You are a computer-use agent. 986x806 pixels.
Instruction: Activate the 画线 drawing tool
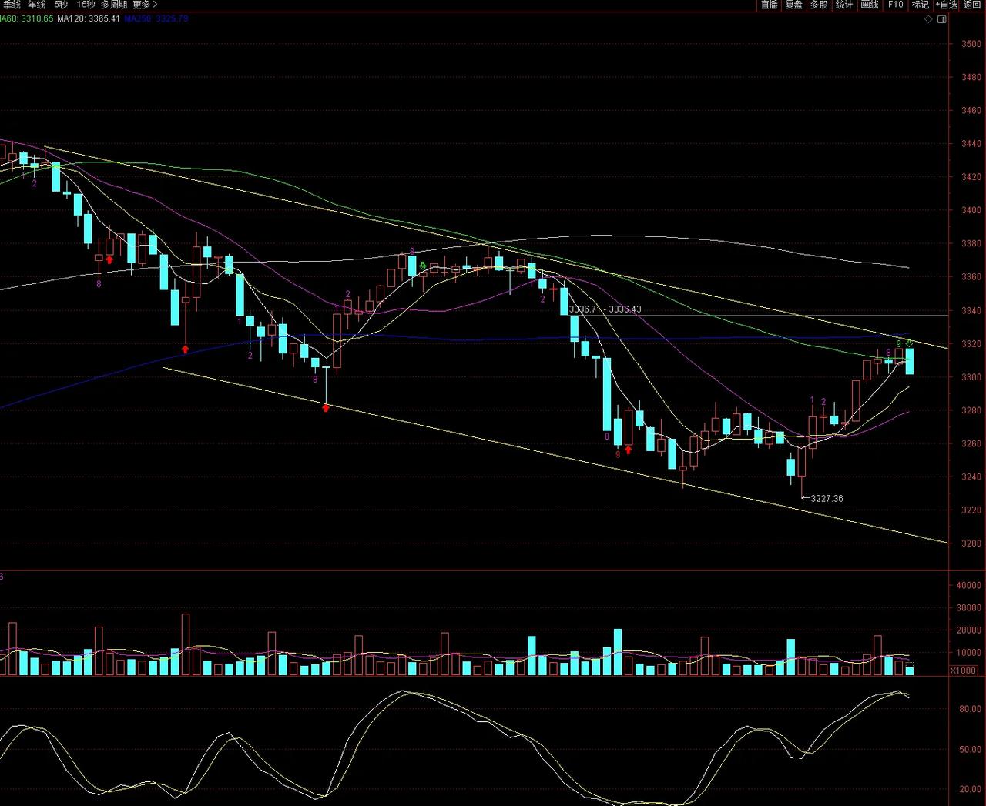[870, 5]
